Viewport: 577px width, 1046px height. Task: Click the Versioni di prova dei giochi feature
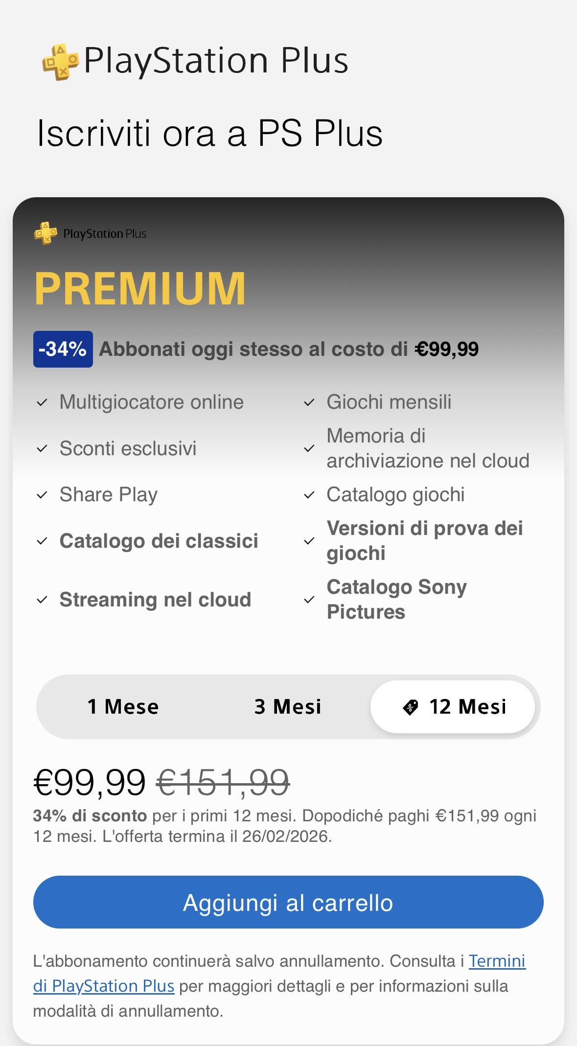coord(425,541)
